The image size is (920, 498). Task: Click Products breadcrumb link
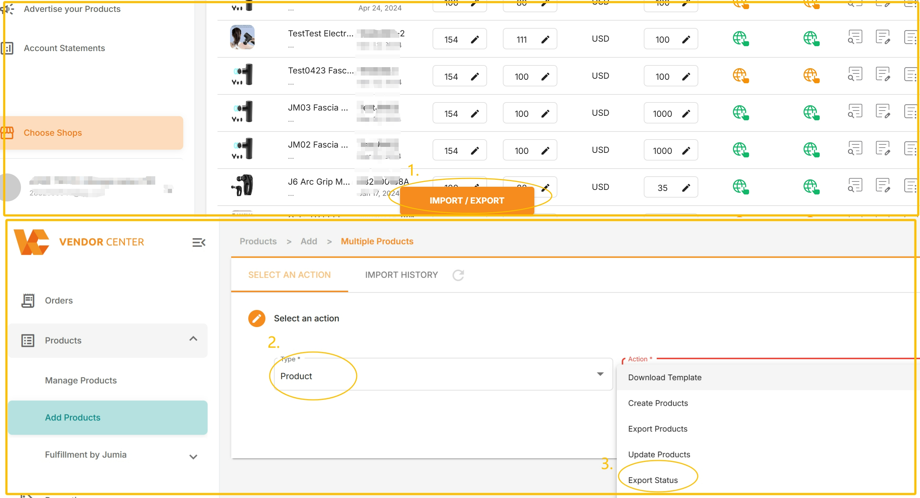[x=258, y=241]
